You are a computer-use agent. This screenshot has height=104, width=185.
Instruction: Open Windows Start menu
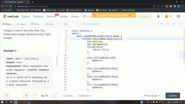(x=2, y=102)
